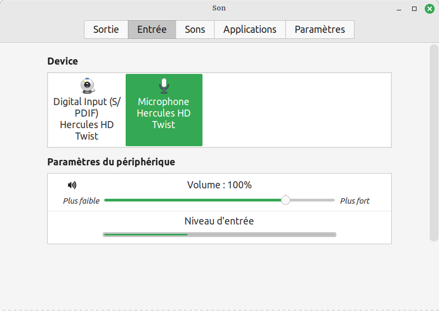Click the 'Plus faible' label

pyautogui.click(x=81, y=201)
